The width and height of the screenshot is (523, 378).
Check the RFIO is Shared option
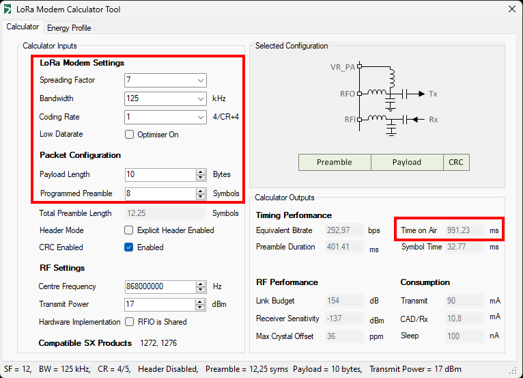tap(129, 322)
